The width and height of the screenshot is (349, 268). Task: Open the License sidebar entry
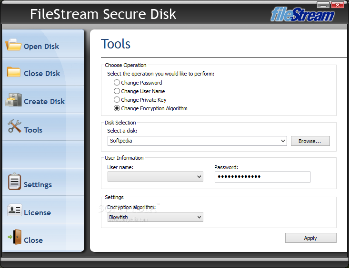[x=43, y=210]
